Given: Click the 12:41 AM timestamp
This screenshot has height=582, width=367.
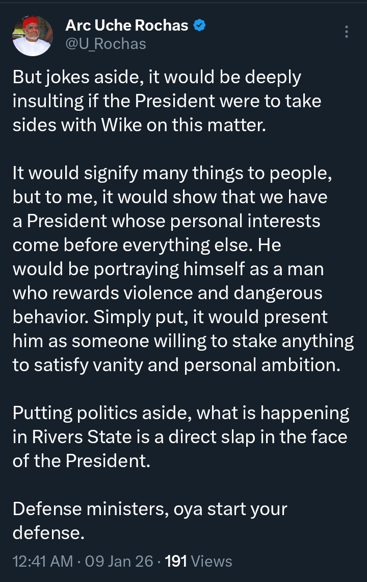Looking at the screenshot, I should (x=42, y=562).
